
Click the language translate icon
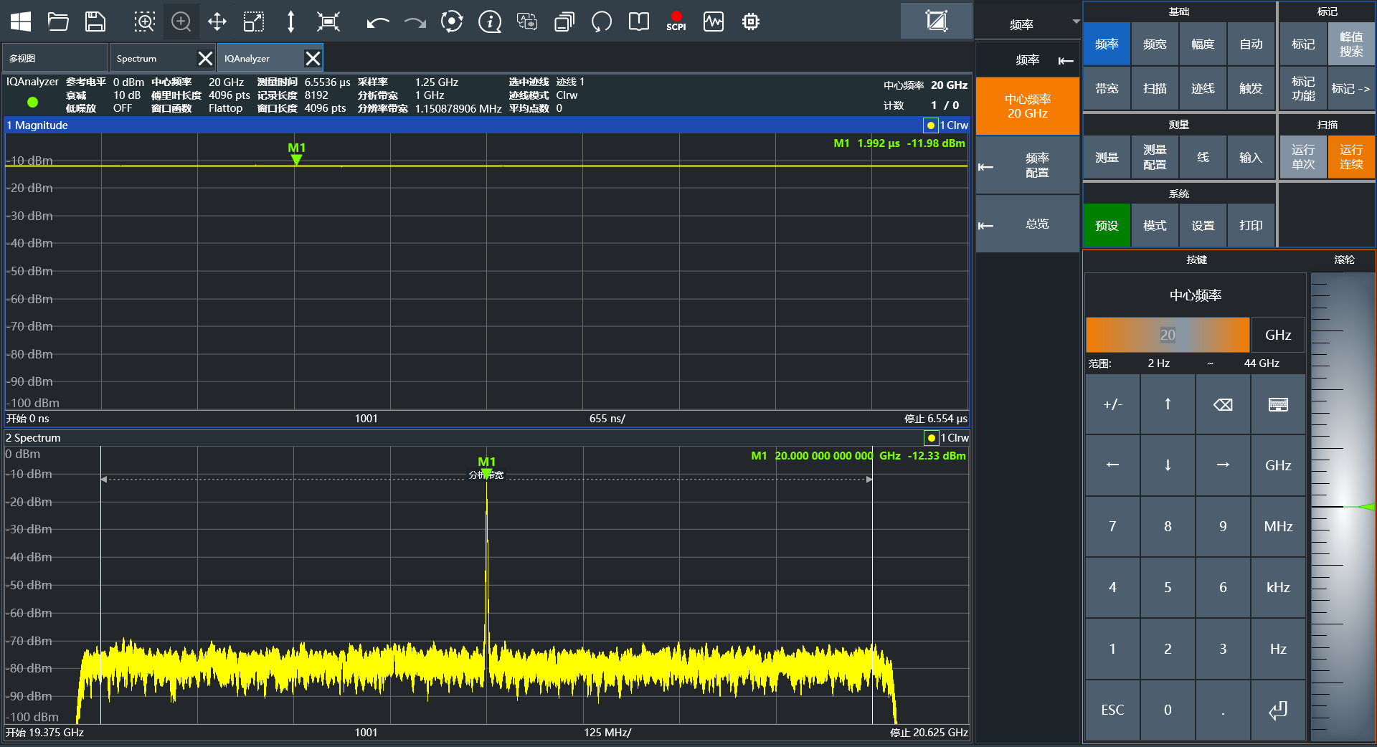pyautogui.click(x=527, y=22)
